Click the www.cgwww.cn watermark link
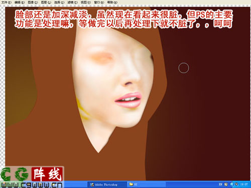 pos(32,185)
